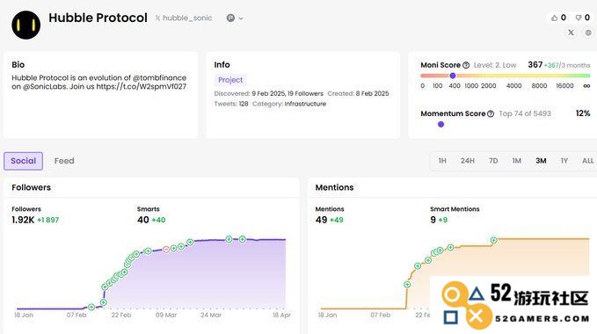Select the 7D time range
This screenshot has width=597, height=334.
tap(493, 161)
